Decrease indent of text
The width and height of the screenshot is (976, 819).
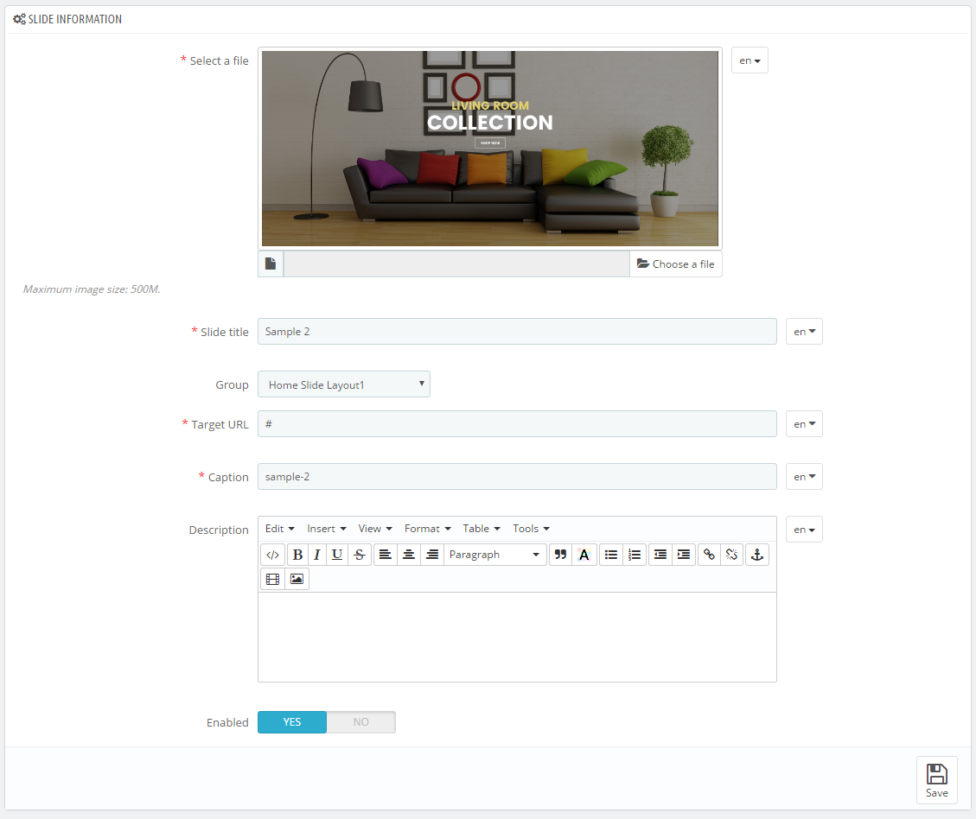coord(660,555)
